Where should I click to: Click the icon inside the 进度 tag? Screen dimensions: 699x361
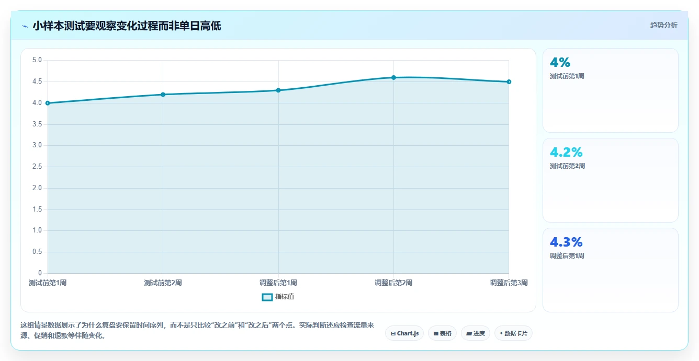pos(469,333)
